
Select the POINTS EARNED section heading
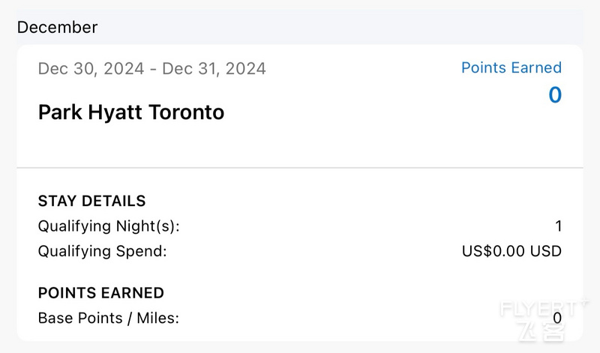[x=101, y=293]
